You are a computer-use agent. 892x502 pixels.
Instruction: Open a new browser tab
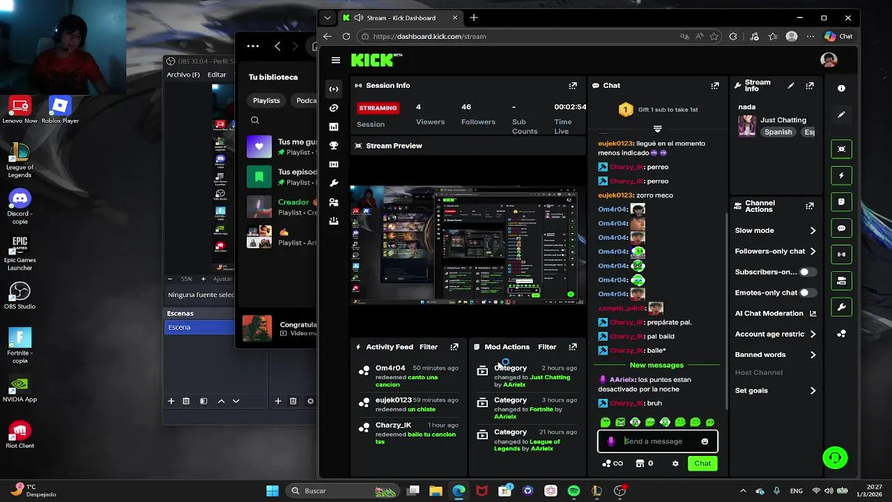(474, 17)
